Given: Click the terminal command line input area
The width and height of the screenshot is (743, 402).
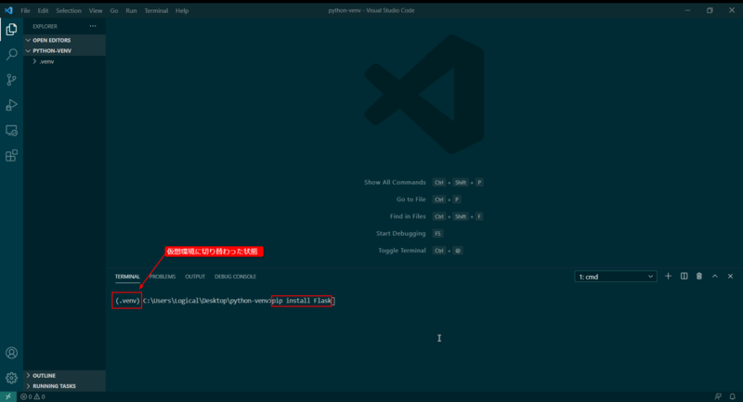Looking at the screenshot, I should [x=301, y=301].
